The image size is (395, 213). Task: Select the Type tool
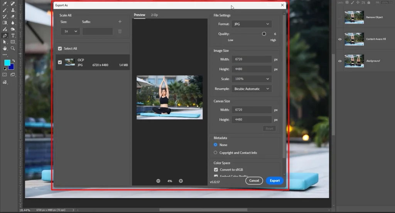point(13,35)
